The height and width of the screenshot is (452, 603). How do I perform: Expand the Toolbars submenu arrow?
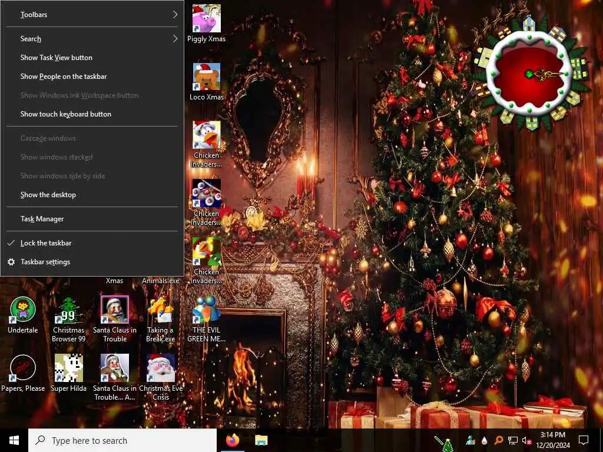175,15
